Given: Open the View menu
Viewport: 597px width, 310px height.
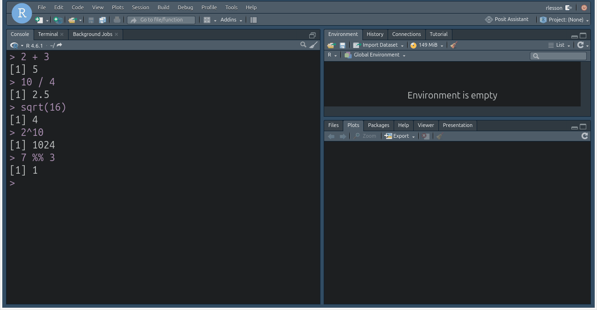Looking at the screenshot, I should 98,7.
